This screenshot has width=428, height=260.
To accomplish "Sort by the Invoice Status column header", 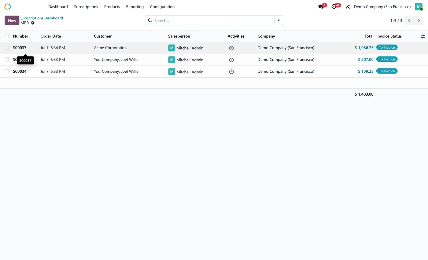I will [x=389, y=36].
